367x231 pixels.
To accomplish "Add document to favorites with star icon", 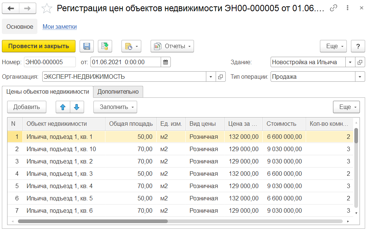I will point(47,9).
